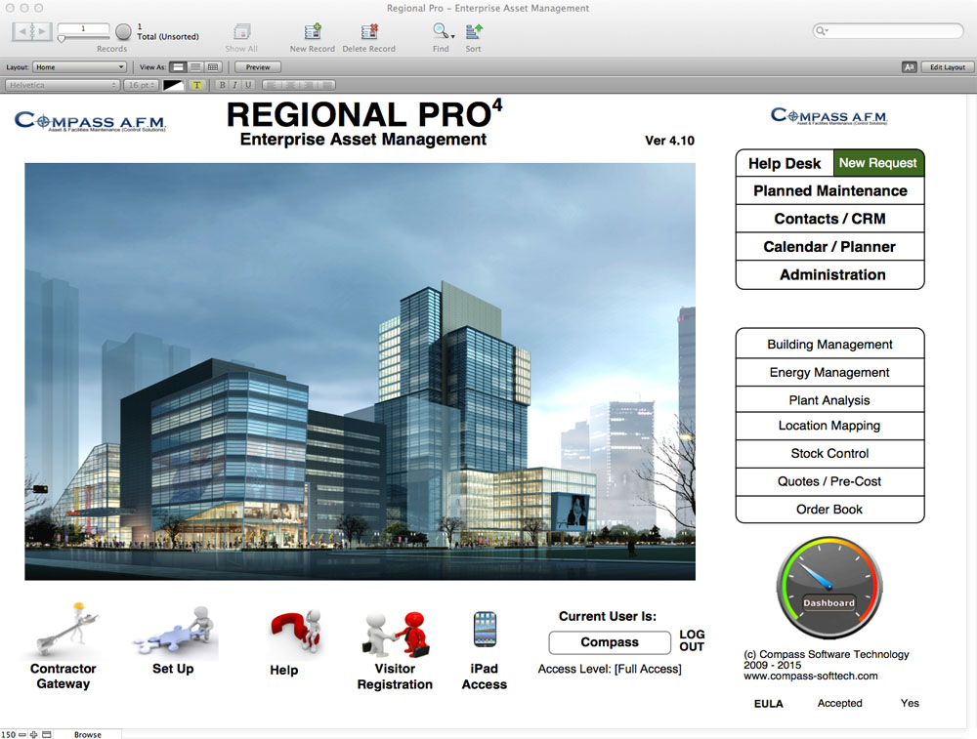Screen dimensions: 977x739
Task: Open Quotes / Pre-Cost
Action: [x=829, y=482]
